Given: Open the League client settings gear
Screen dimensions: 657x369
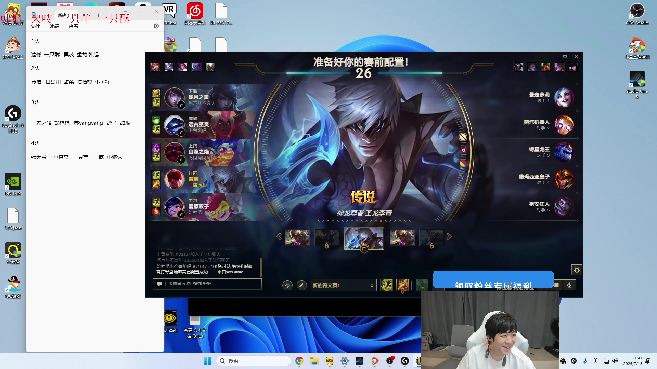Looking at the screenshot, I should 565,57.
